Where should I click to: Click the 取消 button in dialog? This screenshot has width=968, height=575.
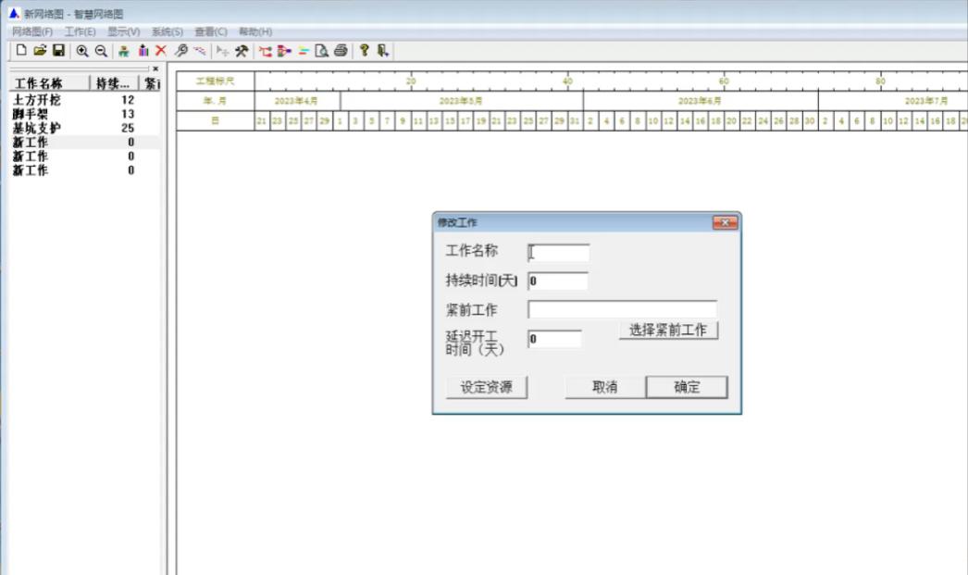605,387
